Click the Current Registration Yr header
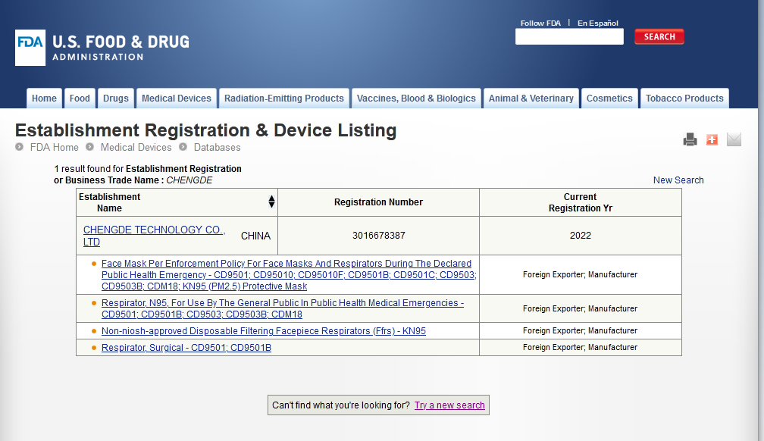Image resolution: width=764 pixels, height=441 pixels. pos(581,202)
